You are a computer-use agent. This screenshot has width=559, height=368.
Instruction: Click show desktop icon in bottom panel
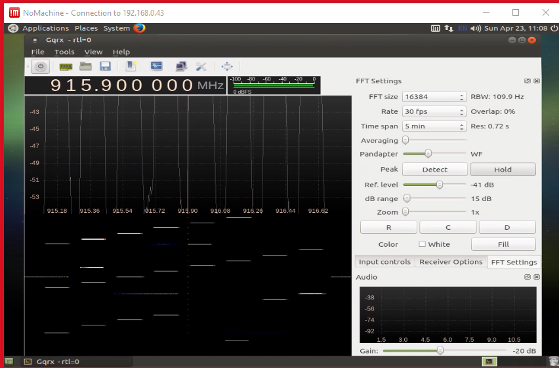[9, 361]
